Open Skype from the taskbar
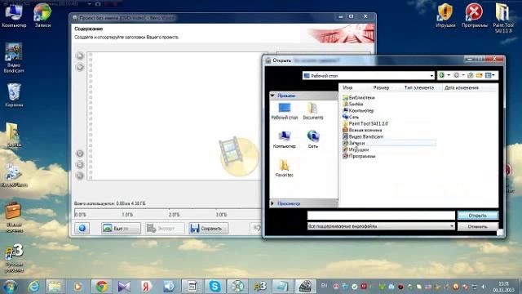This screenshot has height=294, width=522. [x=215, y=287]
